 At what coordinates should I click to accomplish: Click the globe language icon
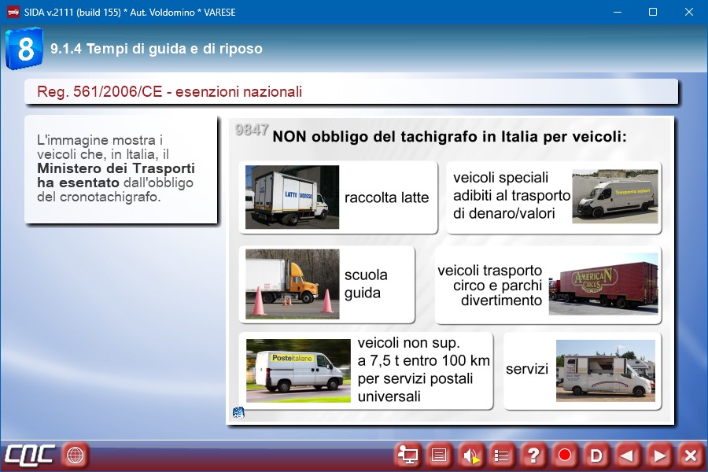pyautogui.click(x=76, y=455)
